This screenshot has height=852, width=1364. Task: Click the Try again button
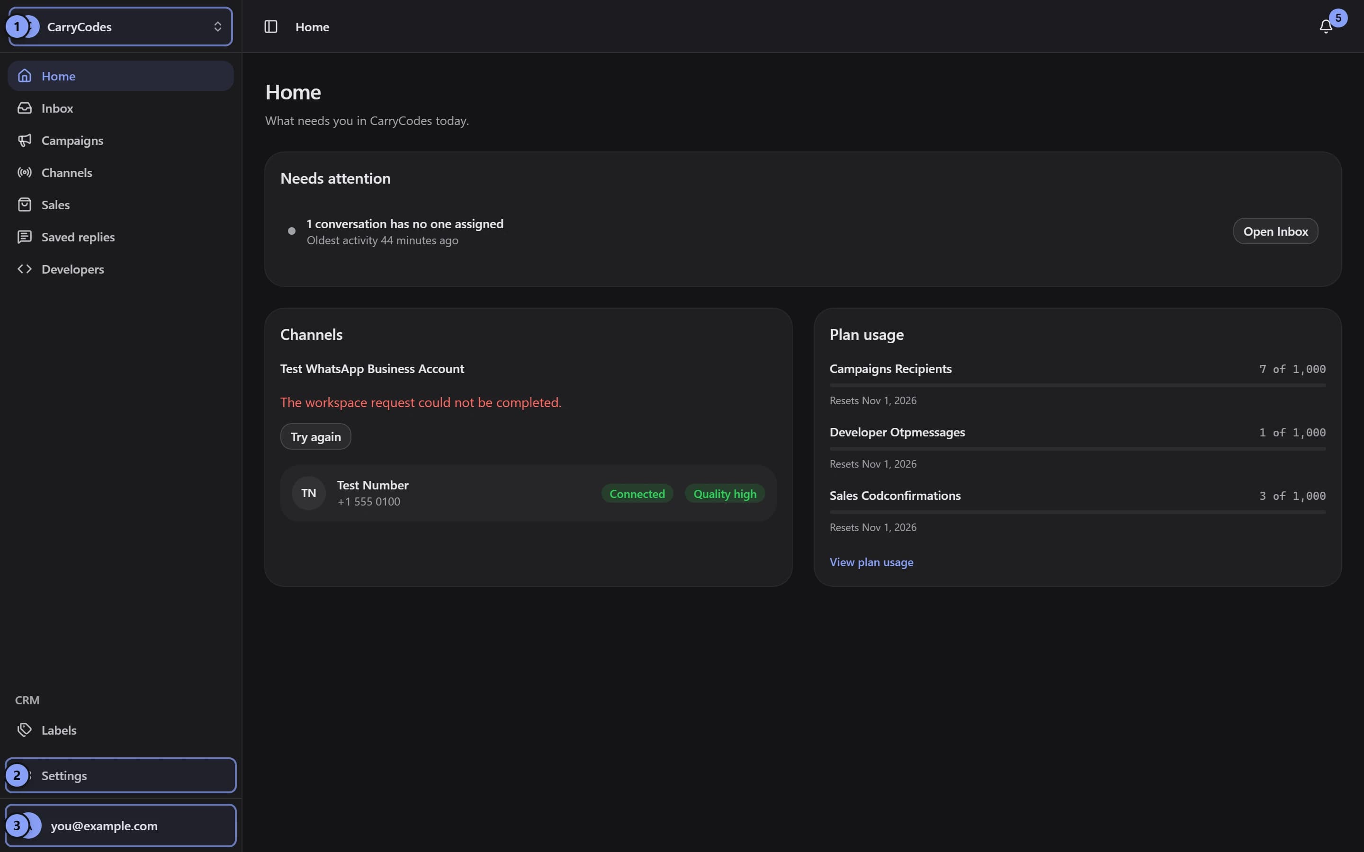point(315,437)
